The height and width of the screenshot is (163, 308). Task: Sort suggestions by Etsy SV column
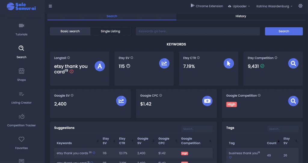(x=106, y=141)
